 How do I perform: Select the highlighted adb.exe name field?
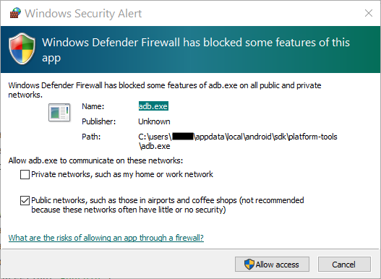pyautogui.click(x=153, y=106)
